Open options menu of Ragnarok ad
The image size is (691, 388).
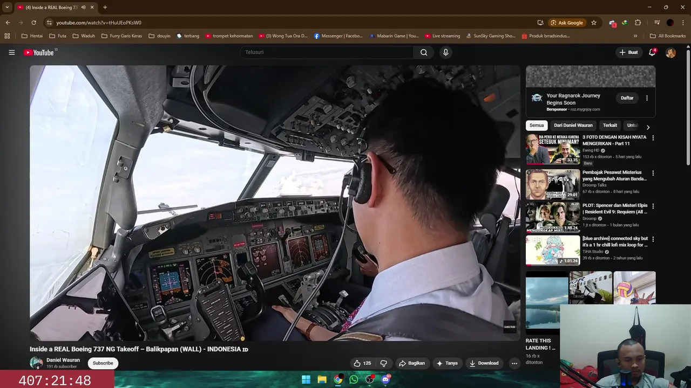647,98
